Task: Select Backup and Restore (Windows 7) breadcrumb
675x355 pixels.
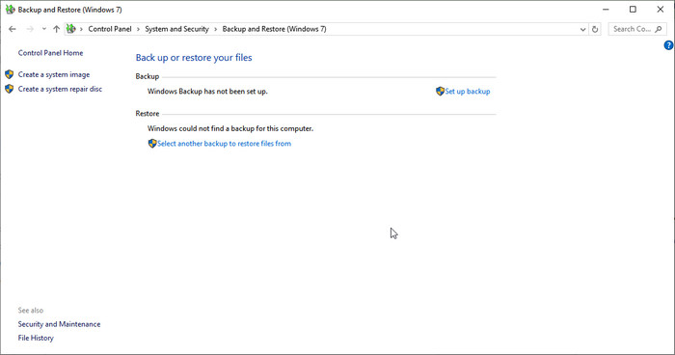Action: tap(274, 29)
